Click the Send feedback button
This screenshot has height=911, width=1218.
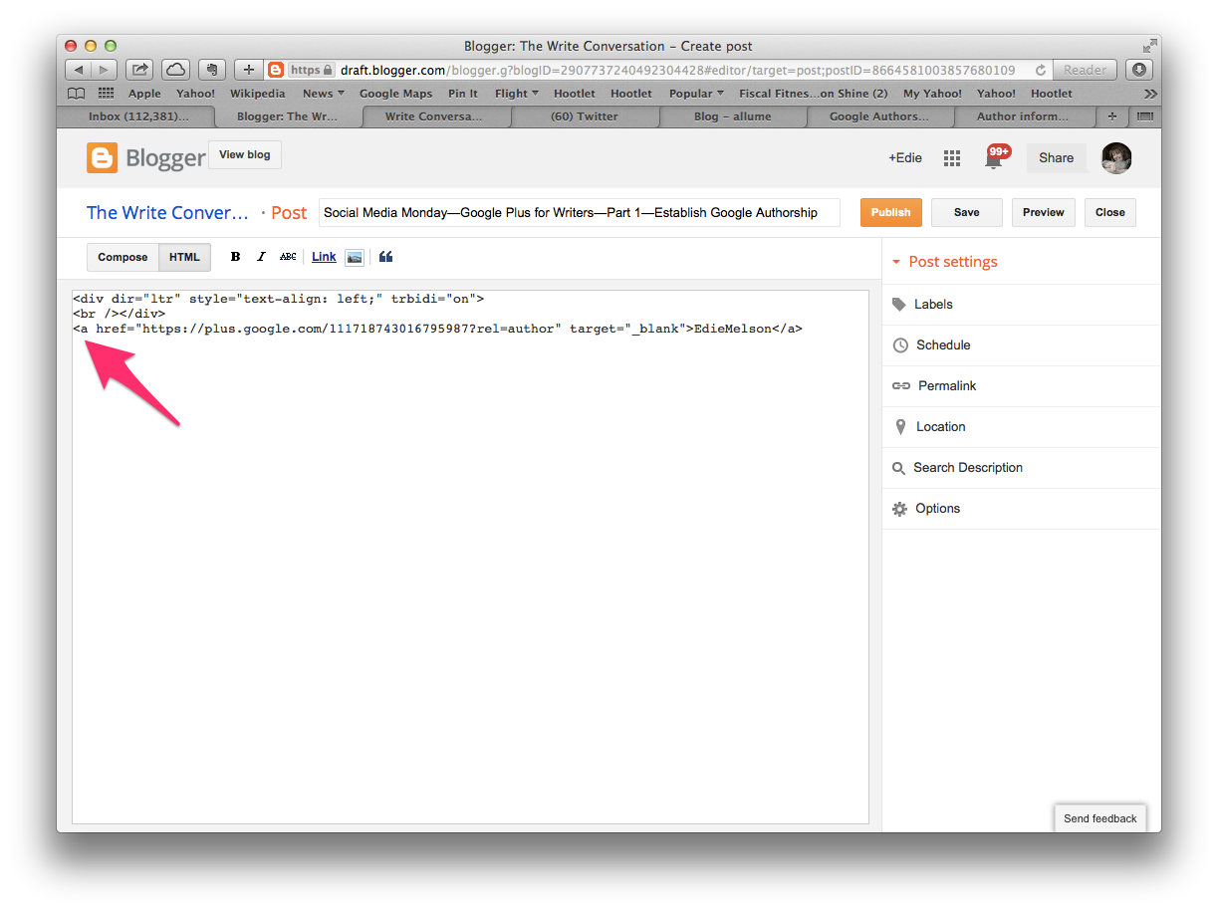[1099, 818]
